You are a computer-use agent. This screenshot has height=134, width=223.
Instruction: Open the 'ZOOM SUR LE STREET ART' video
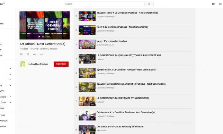click(x=129, y=56)
